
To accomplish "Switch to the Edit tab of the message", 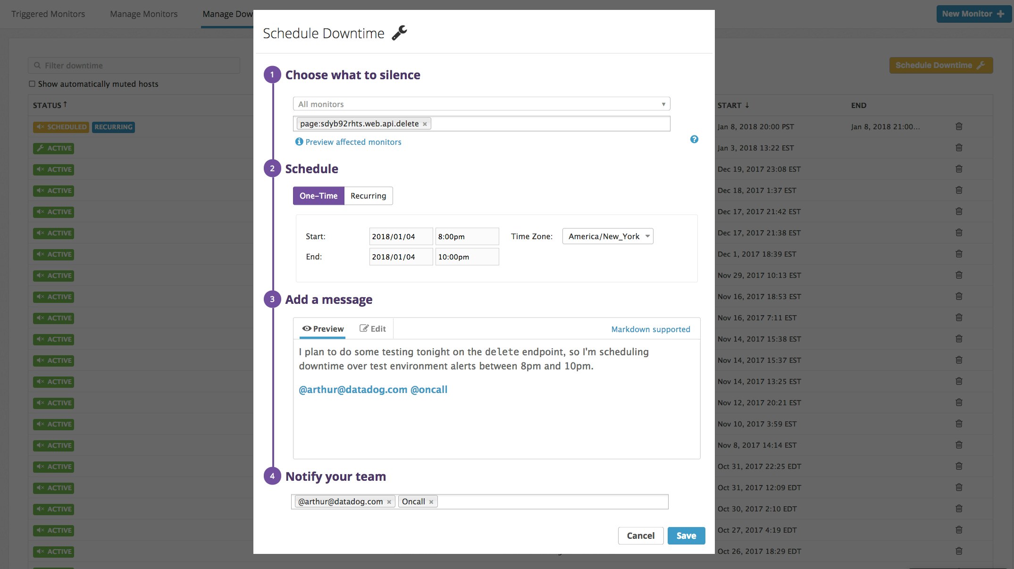I will (x=373, y=328).
